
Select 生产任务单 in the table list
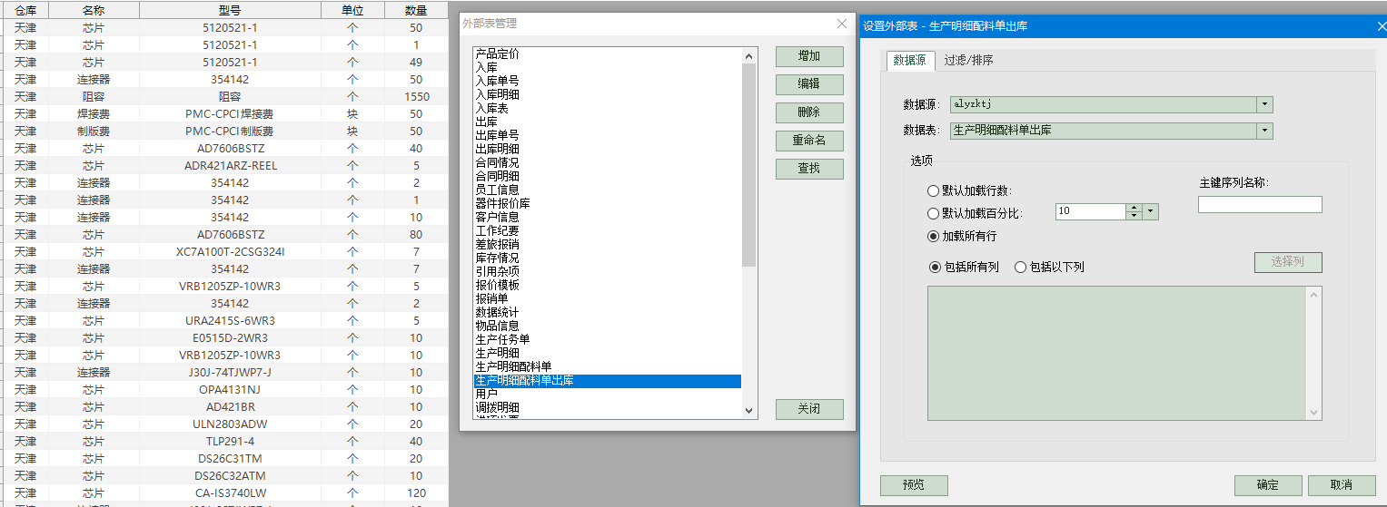pos(607,339)
